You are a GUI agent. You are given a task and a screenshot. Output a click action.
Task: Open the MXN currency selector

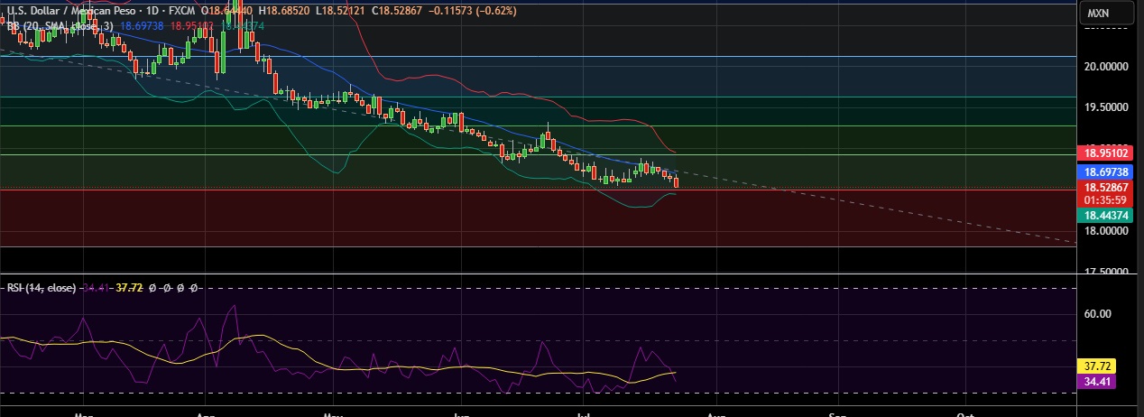coord(1106,13)
